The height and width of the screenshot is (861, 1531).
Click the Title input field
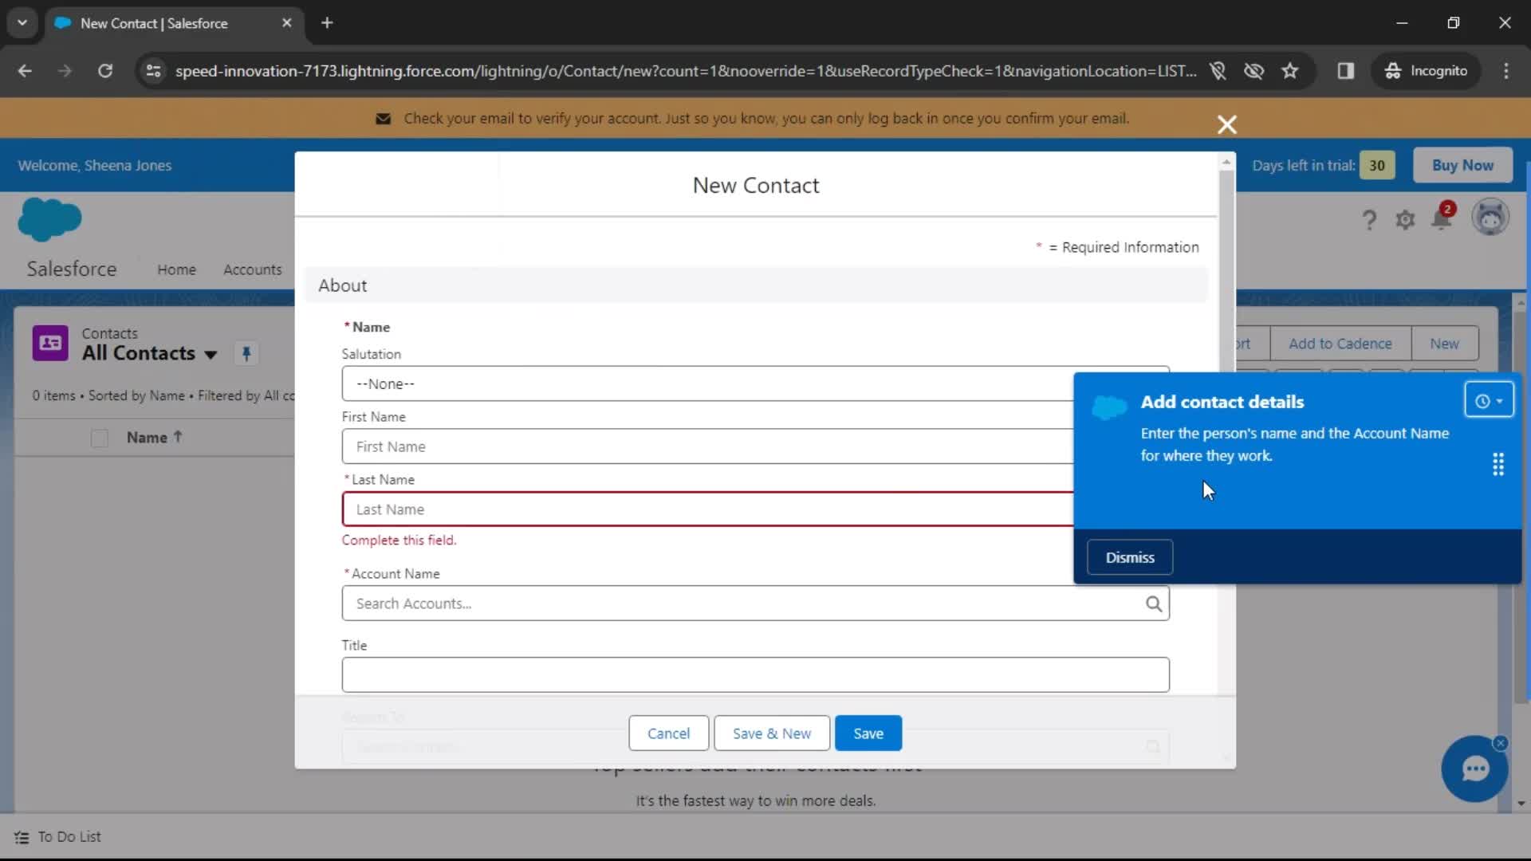pos(755,674)
